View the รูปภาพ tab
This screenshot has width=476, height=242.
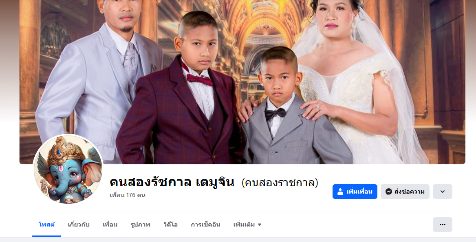140,225
